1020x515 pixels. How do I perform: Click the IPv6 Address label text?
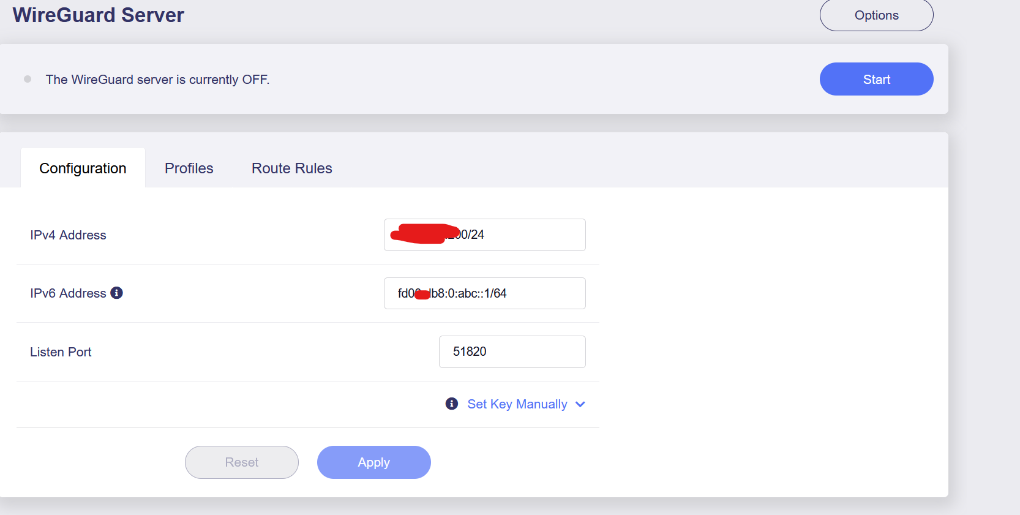click(68, 293)
